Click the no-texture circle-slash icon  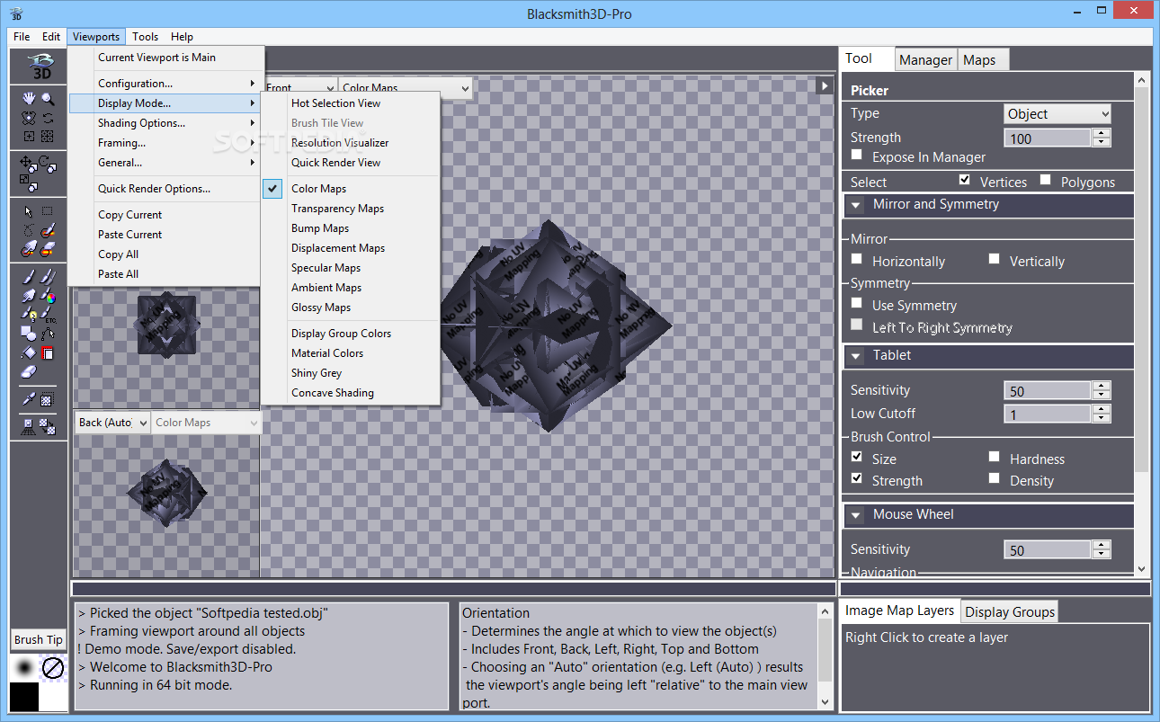(53, 668)
